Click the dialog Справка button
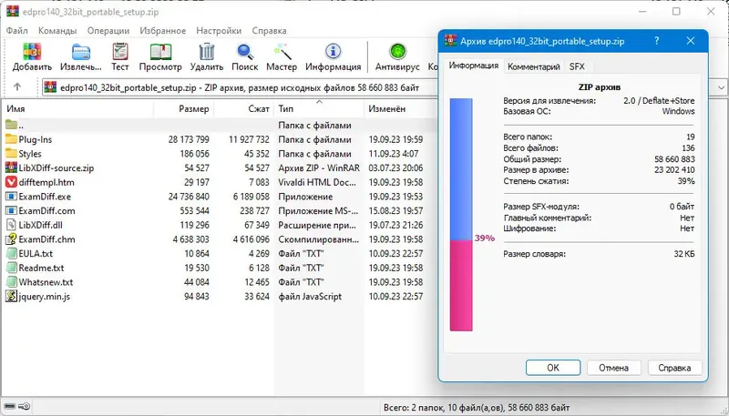The width and height of the screenshot is (729, 416). (674, 368)
